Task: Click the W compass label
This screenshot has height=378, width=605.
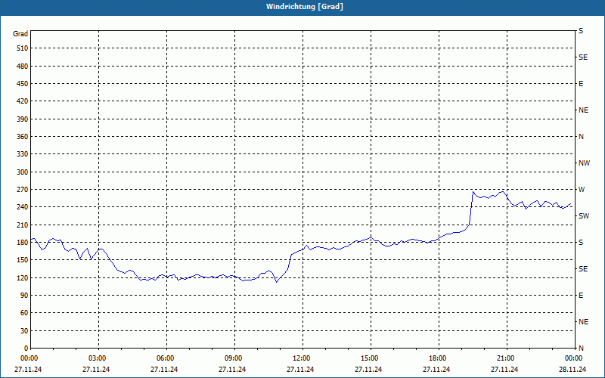Action: point(582,190)
